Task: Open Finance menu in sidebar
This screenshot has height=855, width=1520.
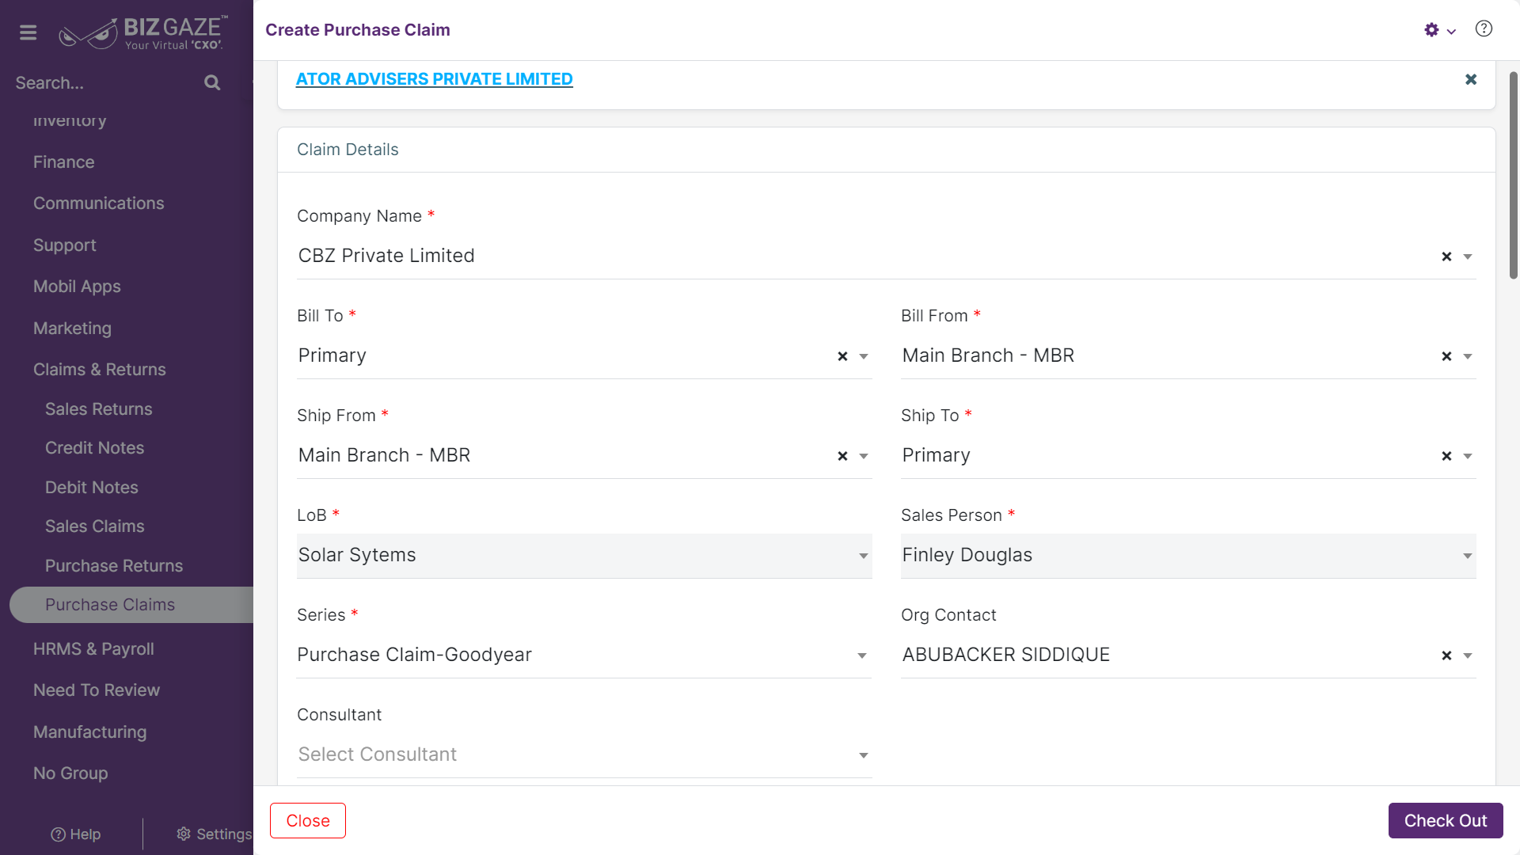Action: 63,162
